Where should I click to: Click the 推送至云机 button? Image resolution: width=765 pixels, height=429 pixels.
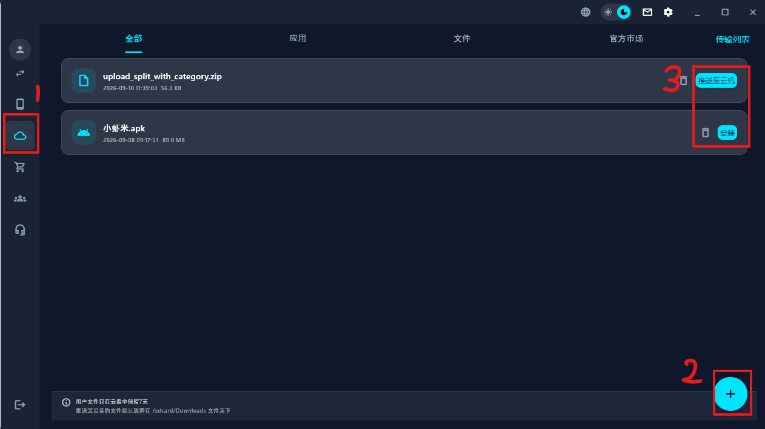coord(717,80)
